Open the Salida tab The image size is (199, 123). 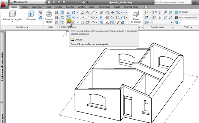point(117,7)
